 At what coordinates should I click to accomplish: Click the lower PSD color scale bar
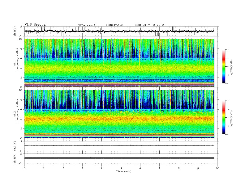(x=224, y=118)
